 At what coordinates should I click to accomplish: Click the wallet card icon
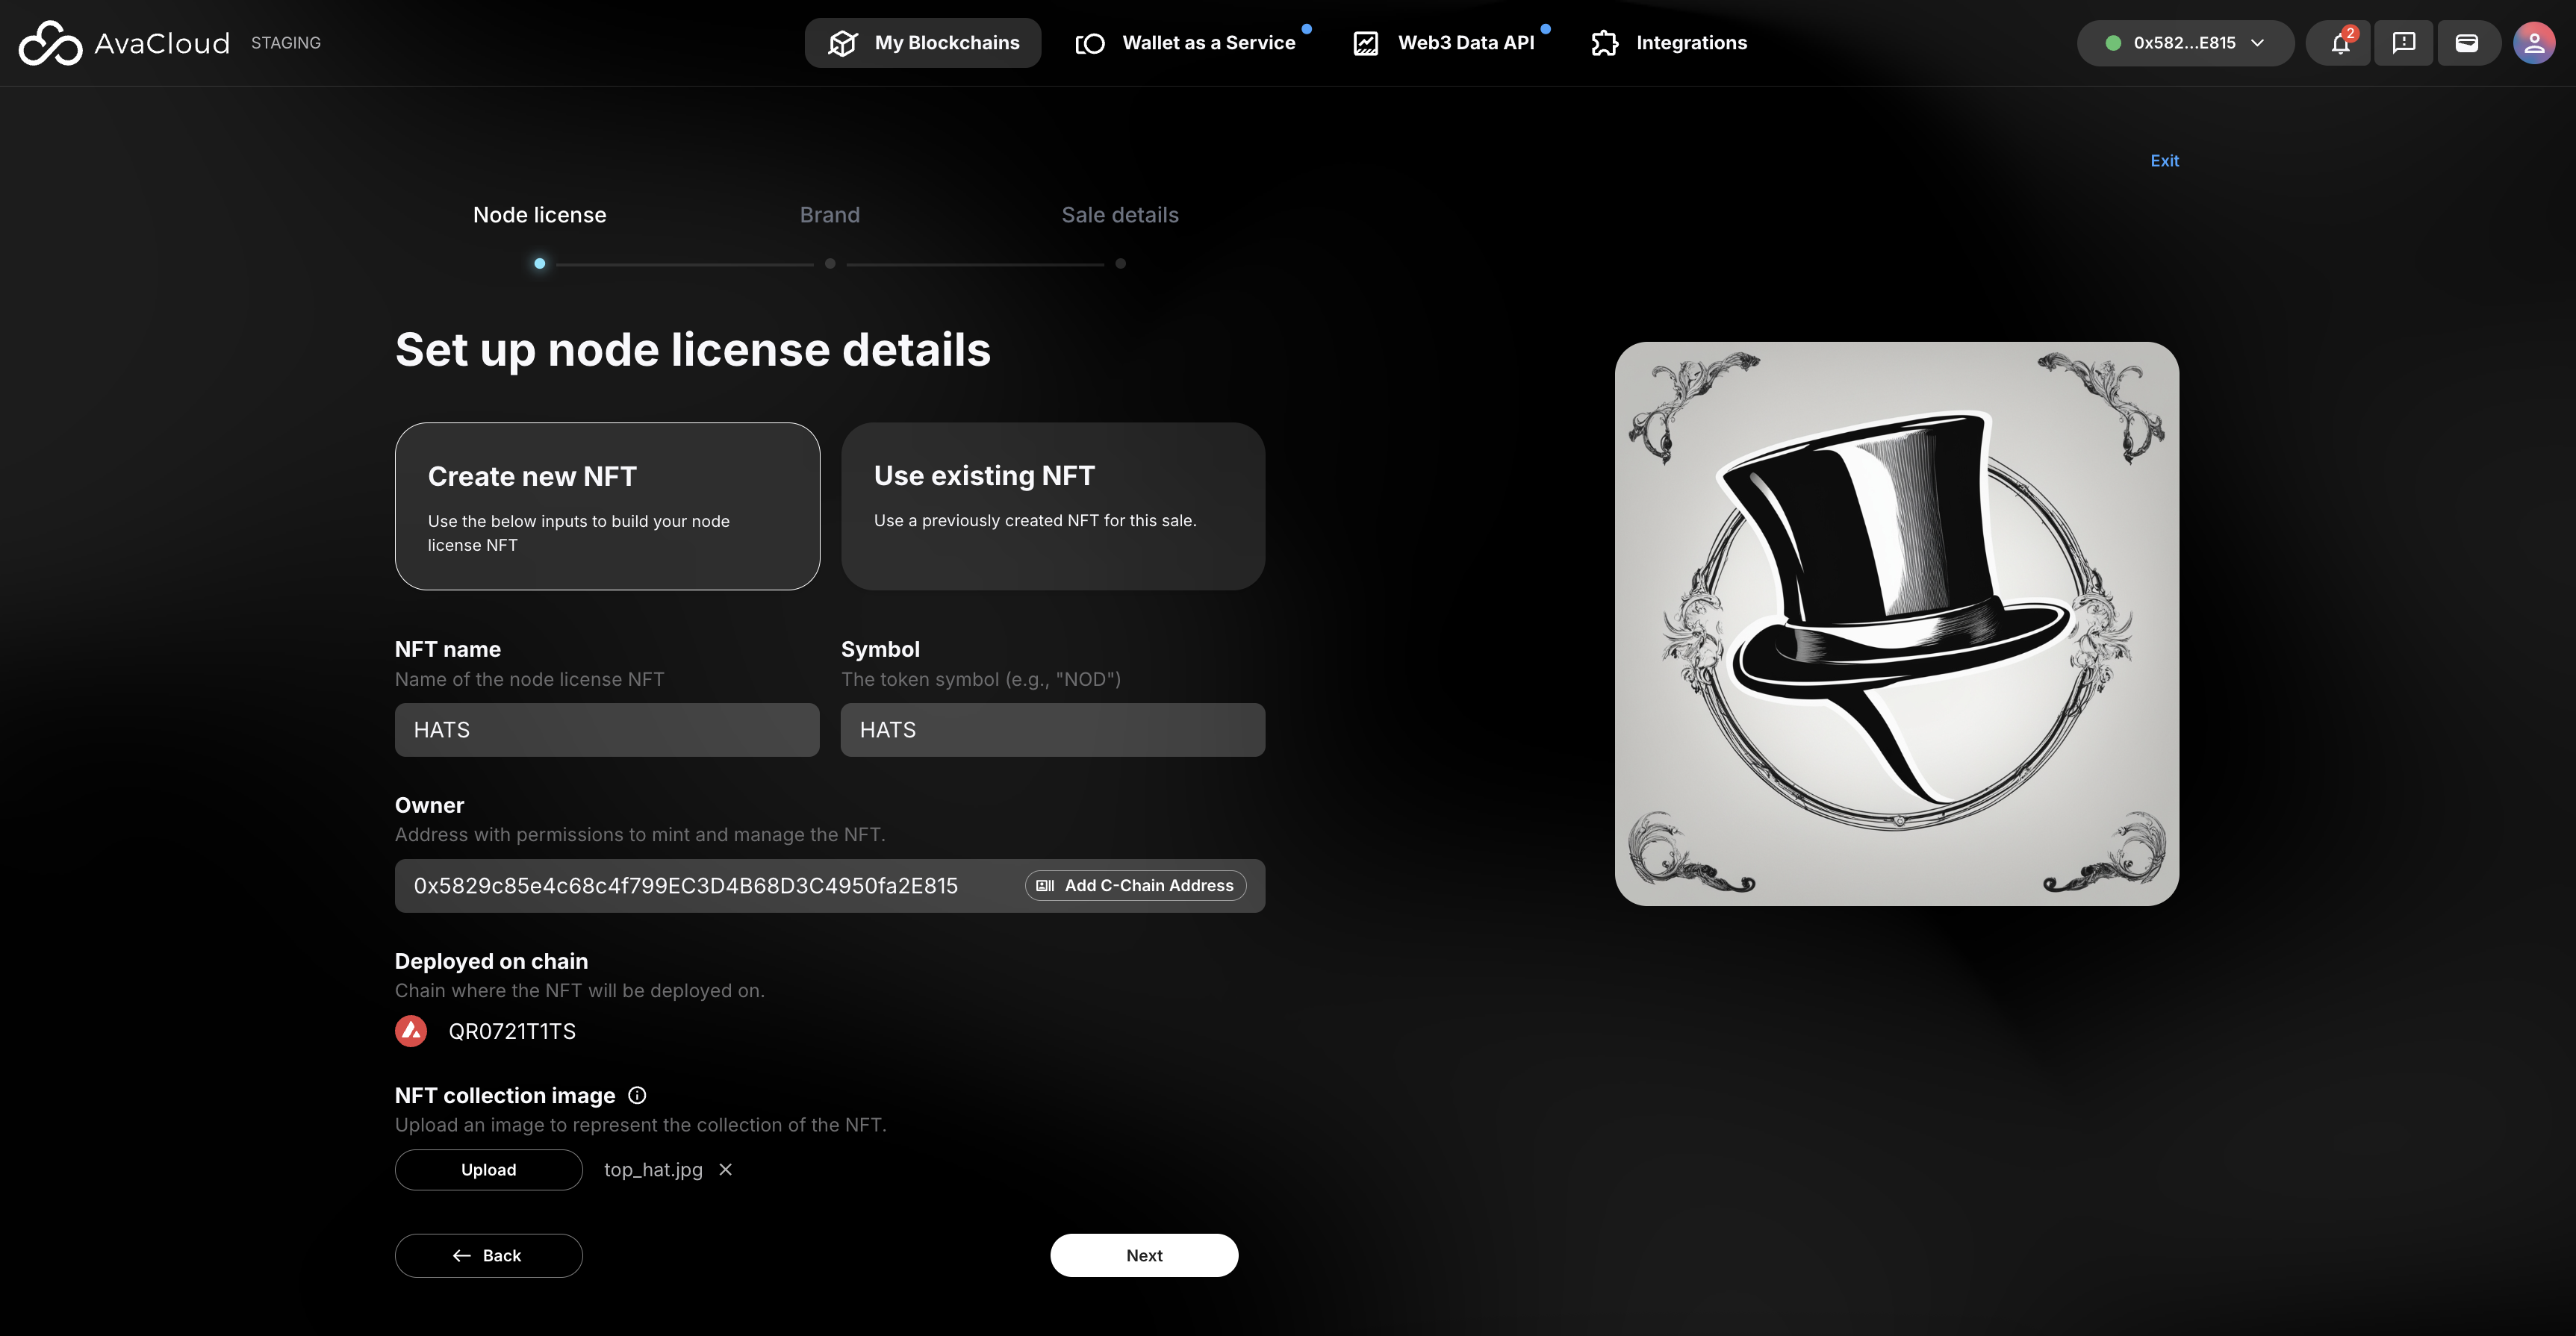pos(2467,43)
